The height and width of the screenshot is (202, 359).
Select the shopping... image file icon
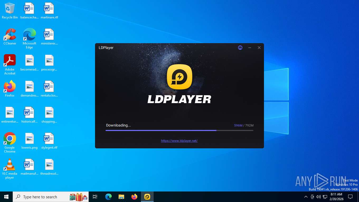point(49,115)
